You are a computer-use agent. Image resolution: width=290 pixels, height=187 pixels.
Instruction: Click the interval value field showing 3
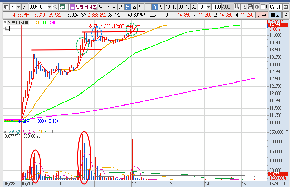point(202,7)
